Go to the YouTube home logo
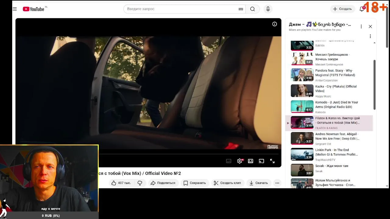 [x=34, y=9]
